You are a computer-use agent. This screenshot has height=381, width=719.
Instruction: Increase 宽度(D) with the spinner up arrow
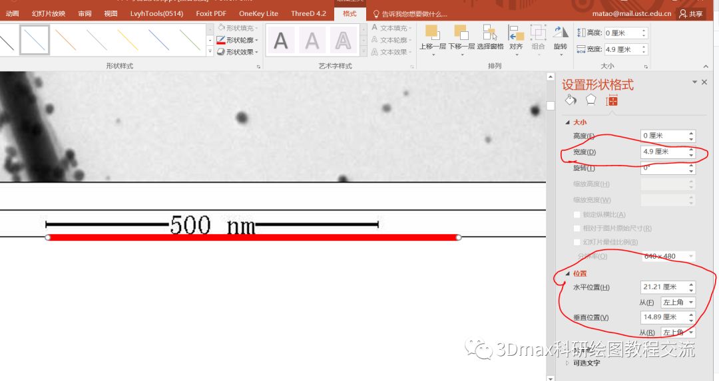click(x=691, y=150)
